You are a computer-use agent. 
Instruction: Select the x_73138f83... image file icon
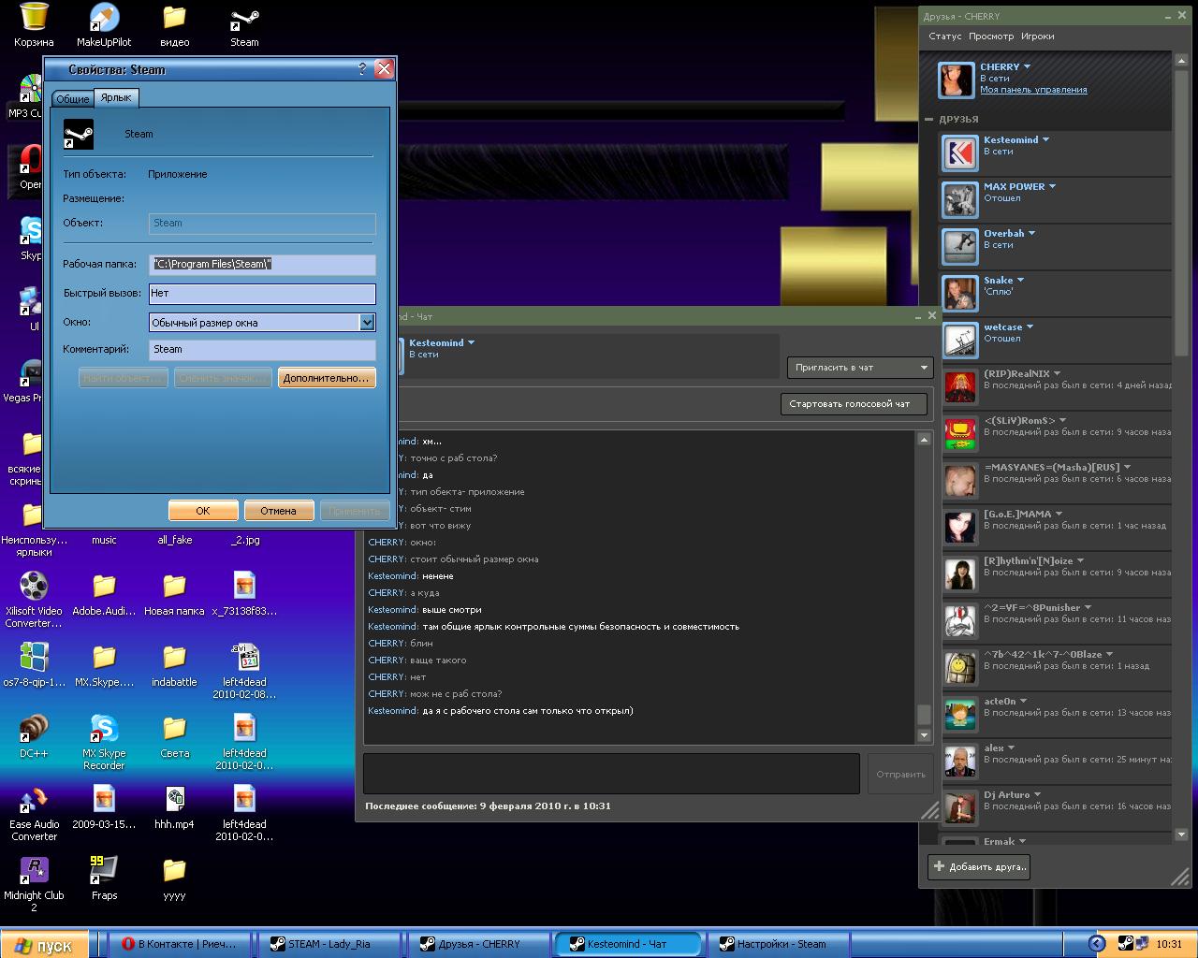pos(244,594)
